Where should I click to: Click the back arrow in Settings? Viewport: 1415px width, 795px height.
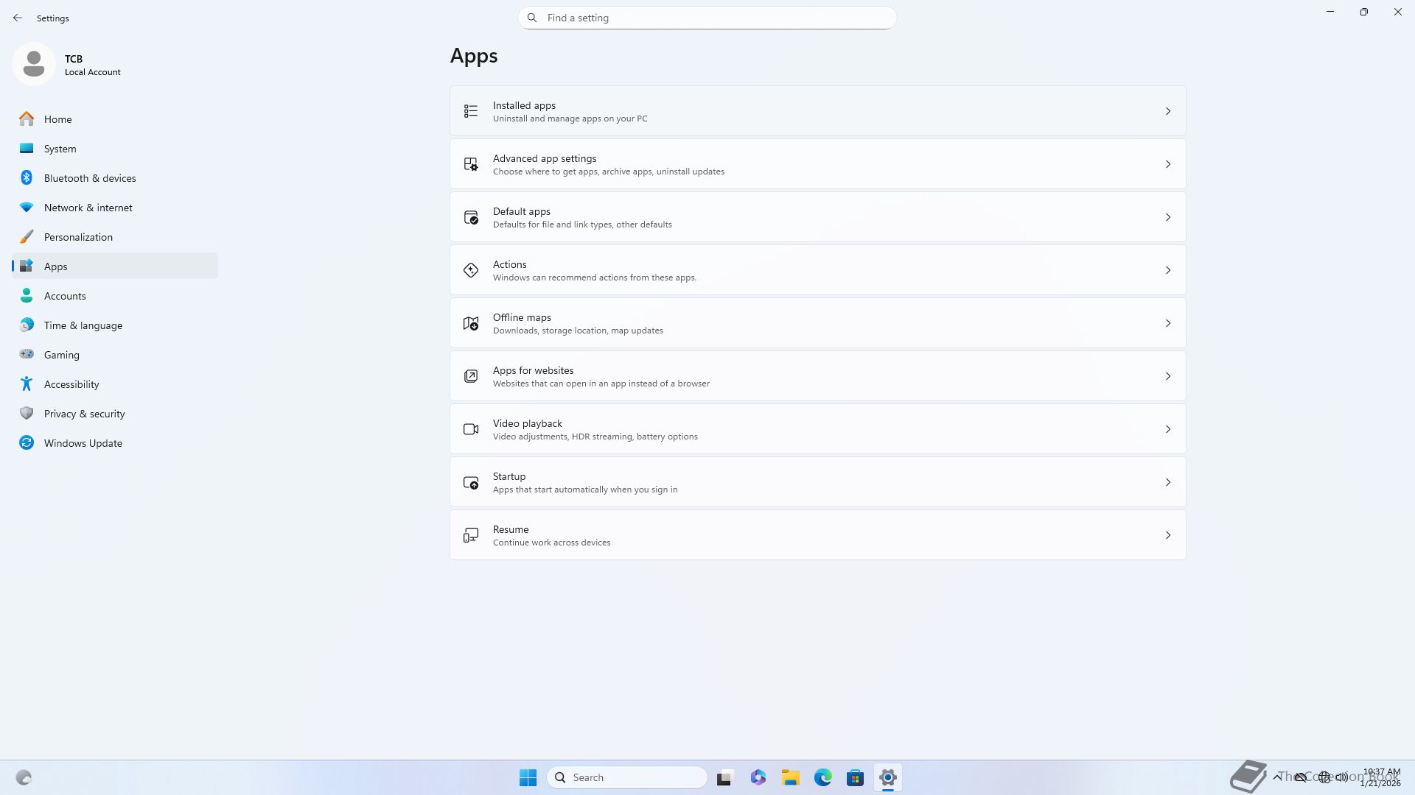[18, 18]
